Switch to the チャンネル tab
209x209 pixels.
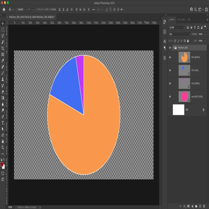[181, 20]
